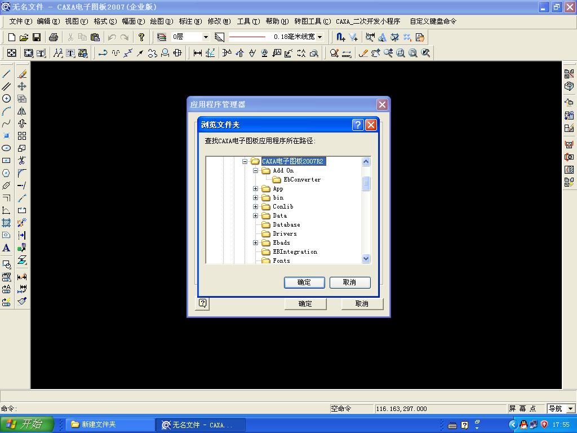577x433 pixels.
Task: Open the 绘图(D) menu
Action: (161, 21)
